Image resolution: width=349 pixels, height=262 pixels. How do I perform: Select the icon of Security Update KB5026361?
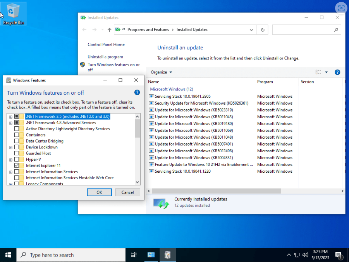pos(151,103)
